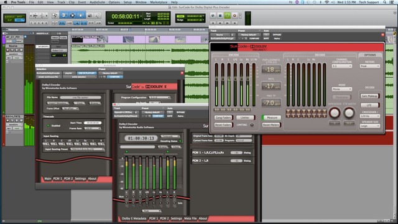Click the File Name field in Dolby E Encoder
The height and width of the screenshot is (224, 398).
click(80, 98)
